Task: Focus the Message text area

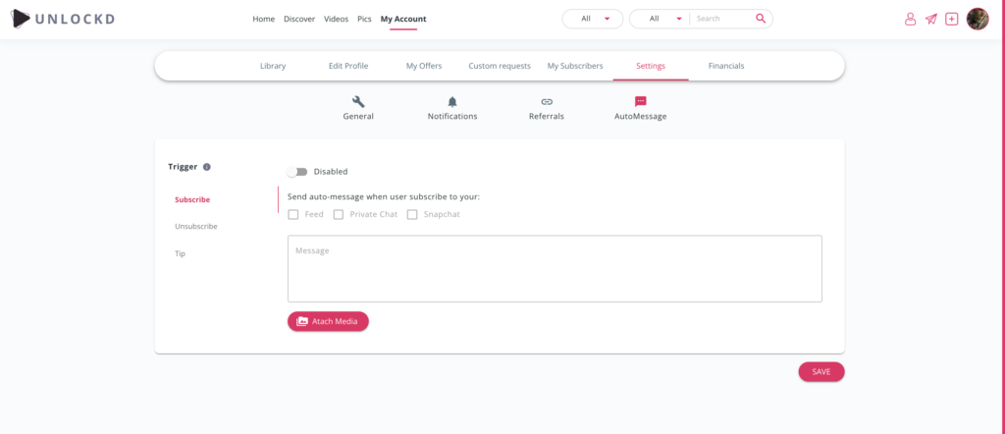Action: pos(555,269)
